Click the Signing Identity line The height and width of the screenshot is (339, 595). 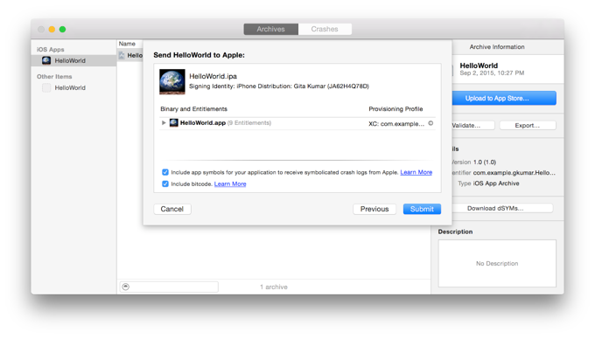pos(279,86)
